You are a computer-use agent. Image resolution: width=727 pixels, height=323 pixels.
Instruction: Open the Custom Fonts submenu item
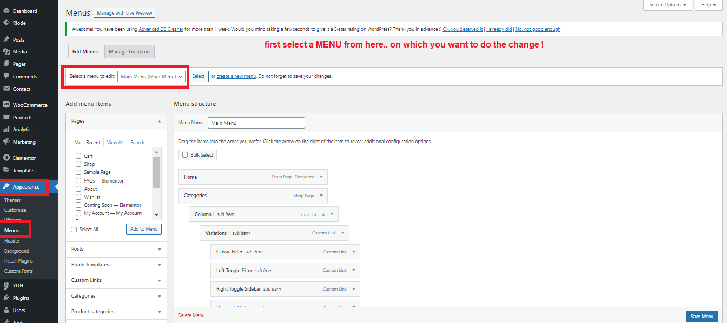(18, 271)
